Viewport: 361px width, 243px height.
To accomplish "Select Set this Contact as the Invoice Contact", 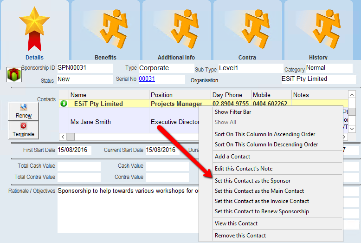I will coord(262,201).
